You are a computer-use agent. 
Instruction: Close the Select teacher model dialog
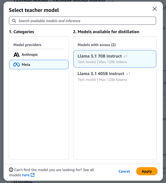click(x=155, y=9)
